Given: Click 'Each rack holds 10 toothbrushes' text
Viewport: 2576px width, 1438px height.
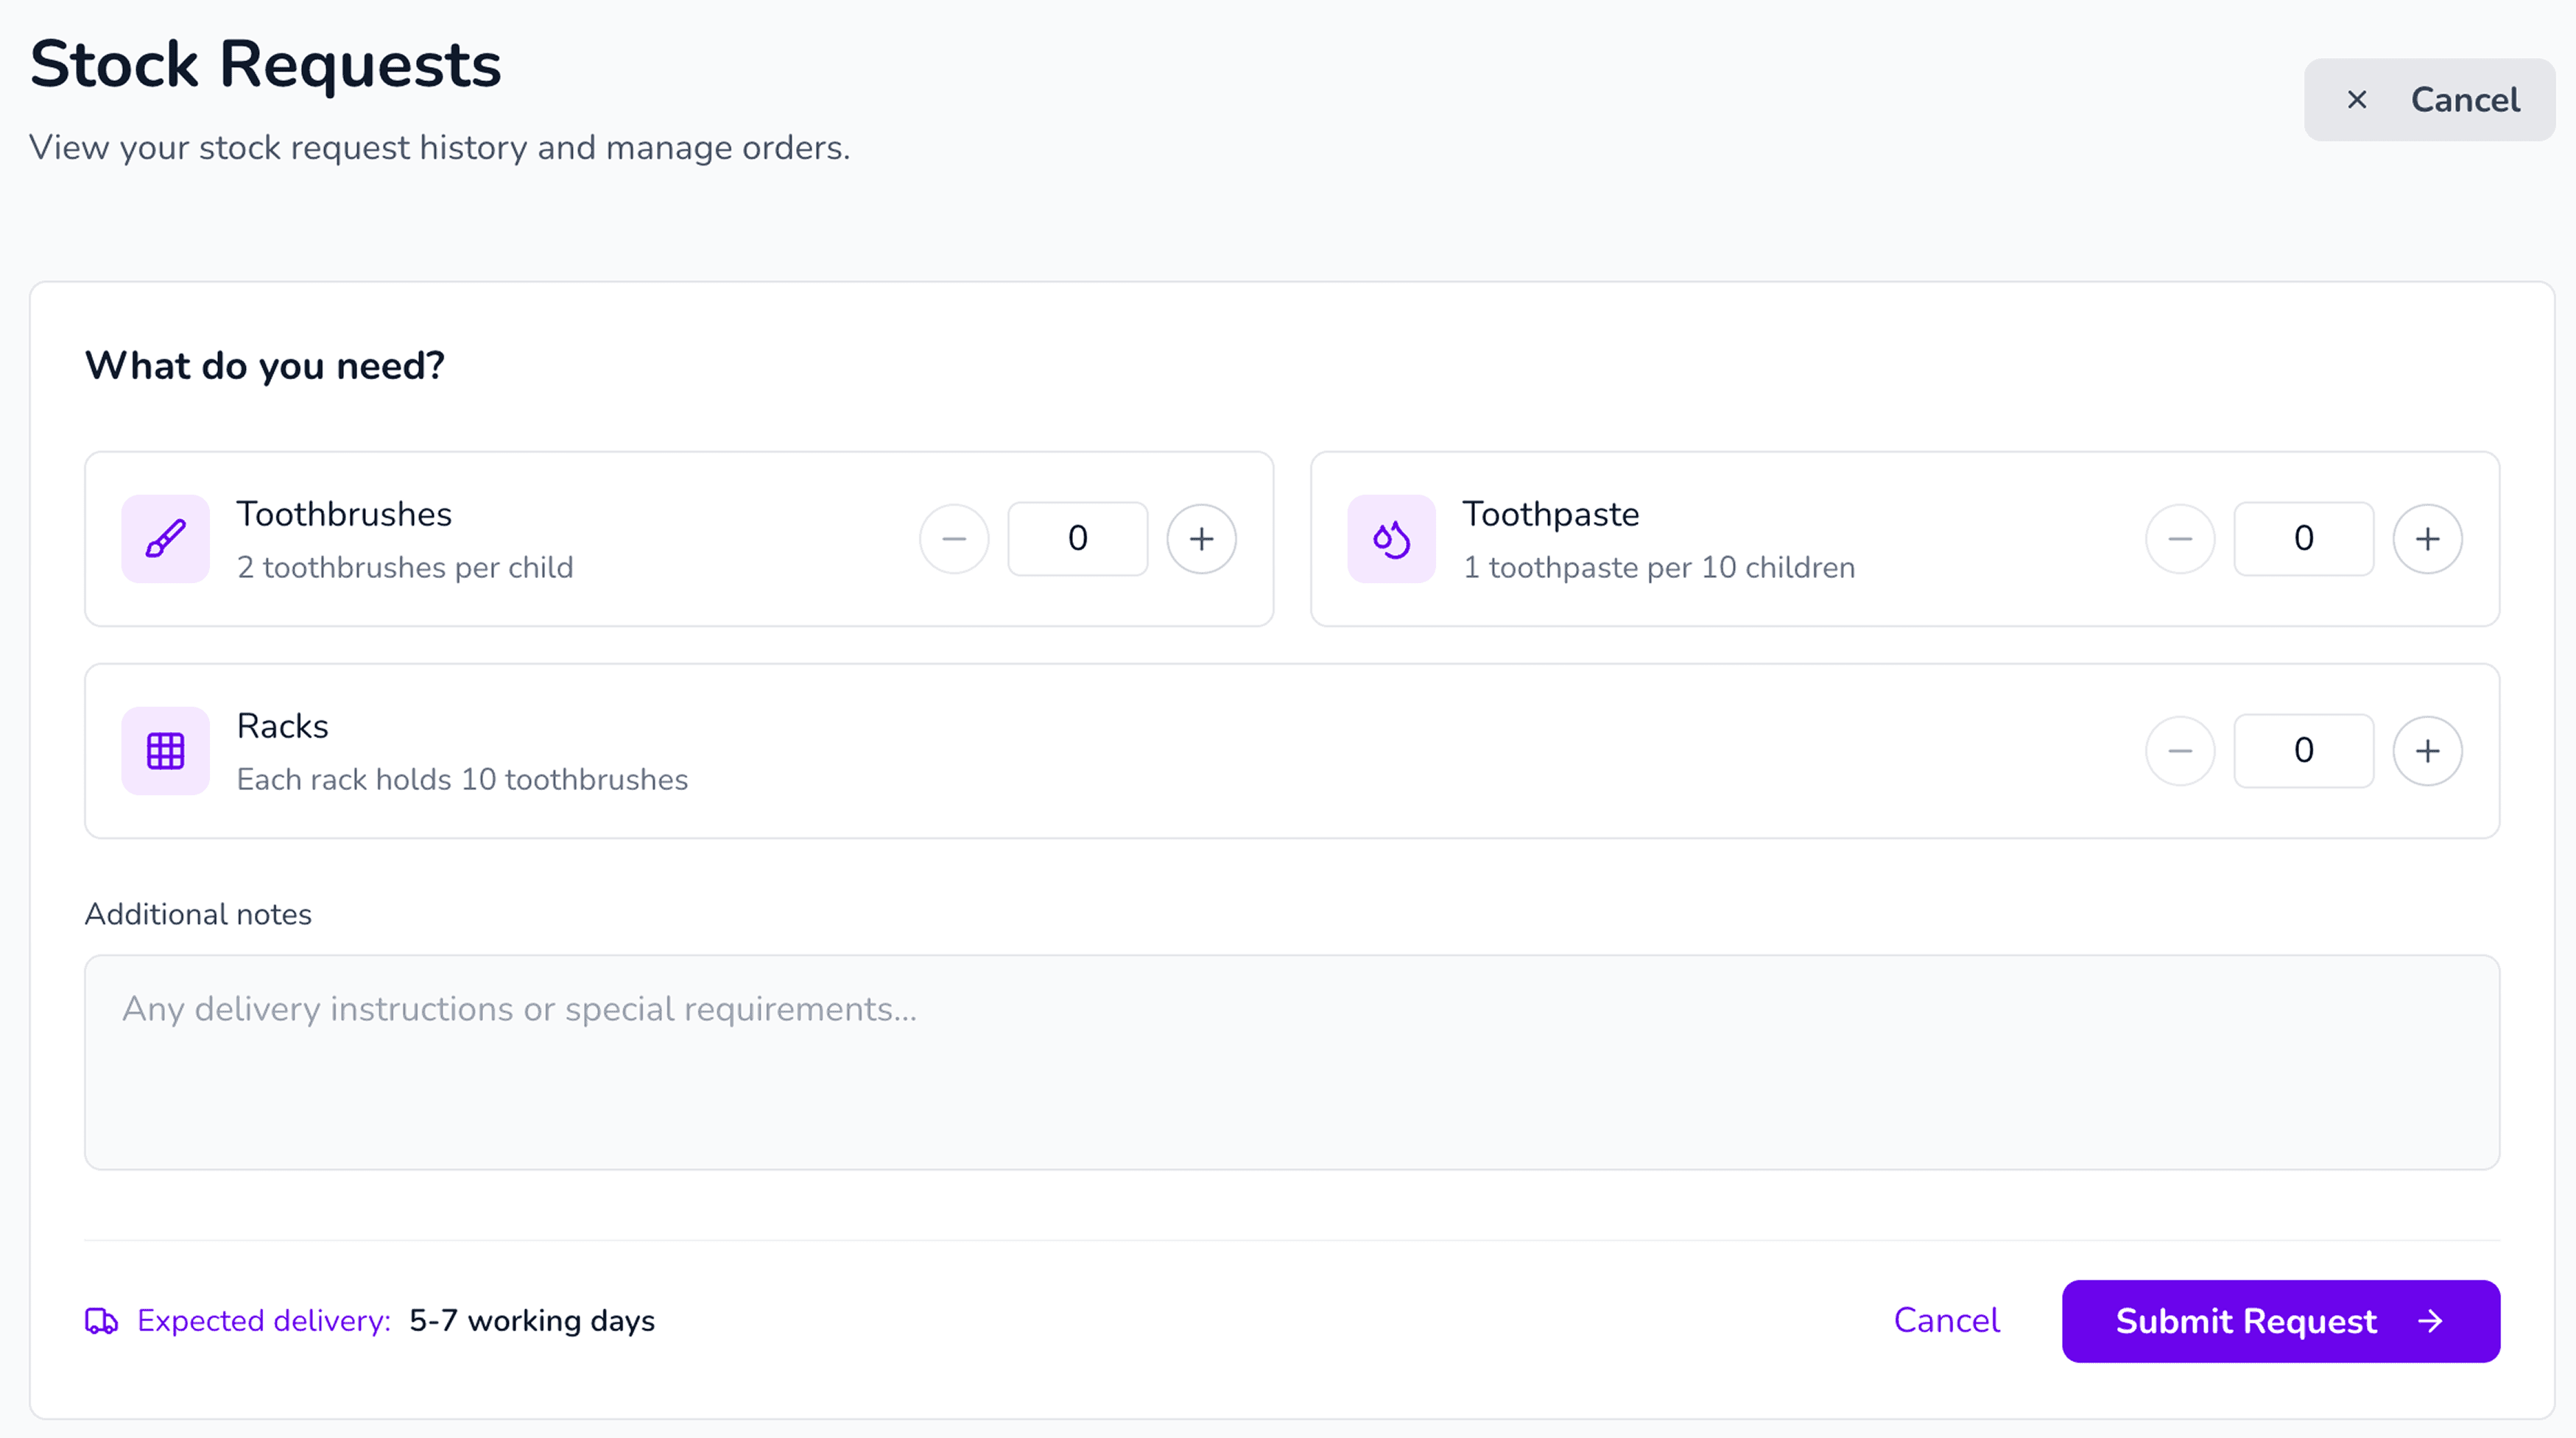Looking at the screenshot, I should pyautogui.click(x=462, y=779).
